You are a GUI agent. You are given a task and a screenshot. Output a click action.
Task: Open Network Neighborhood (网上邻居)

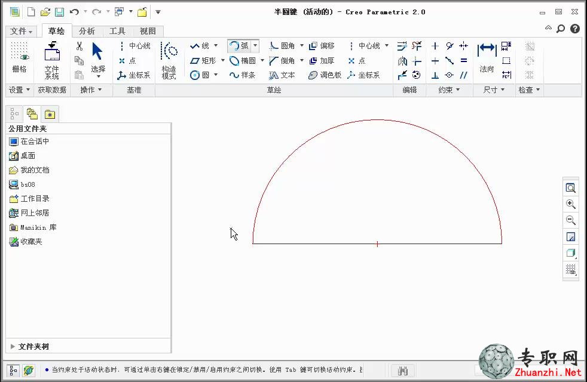[29, 213]
